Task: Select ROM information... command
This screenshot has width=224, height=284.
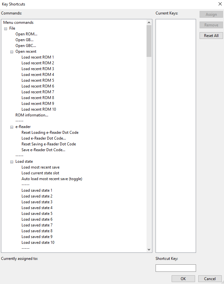Action: click(32, 115)
